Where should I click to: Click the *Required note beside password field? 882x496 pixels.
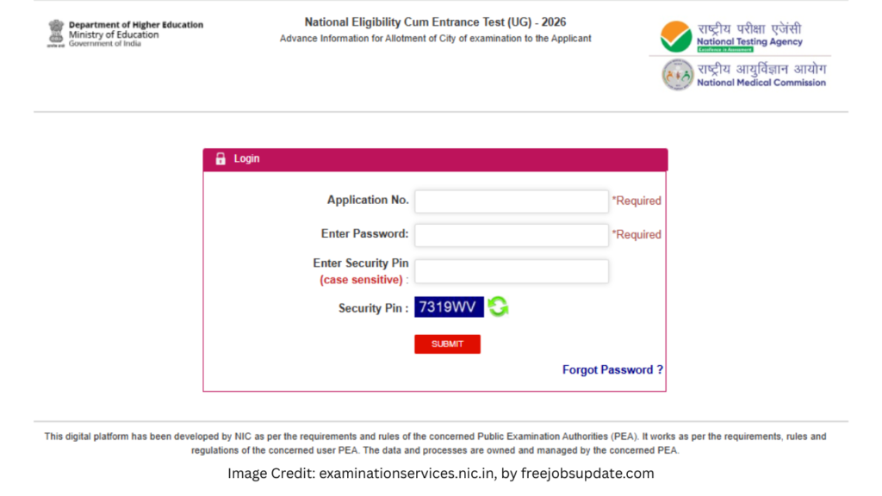click(637, 234)
